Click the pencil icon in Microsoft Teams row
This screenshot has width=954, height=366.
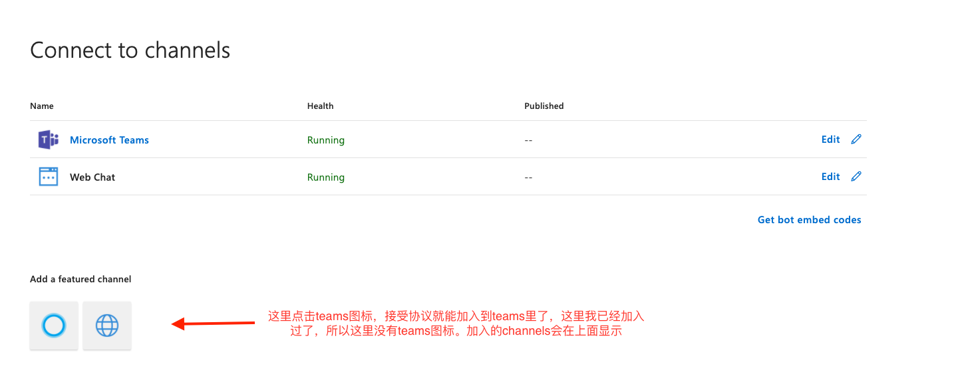(856, 139)
